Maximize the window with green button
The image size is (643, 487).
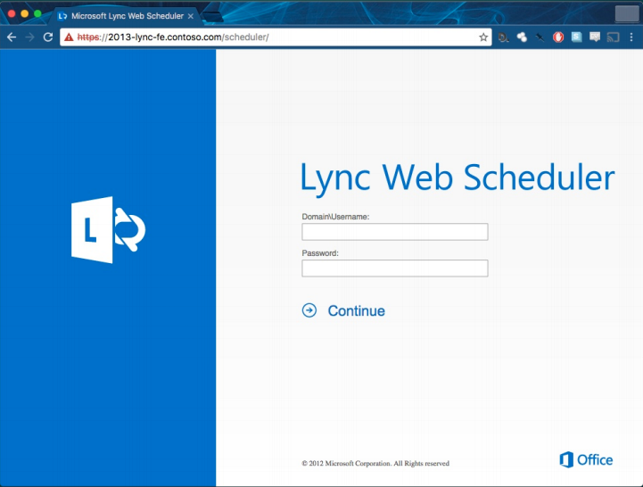(x=37, y=13)
